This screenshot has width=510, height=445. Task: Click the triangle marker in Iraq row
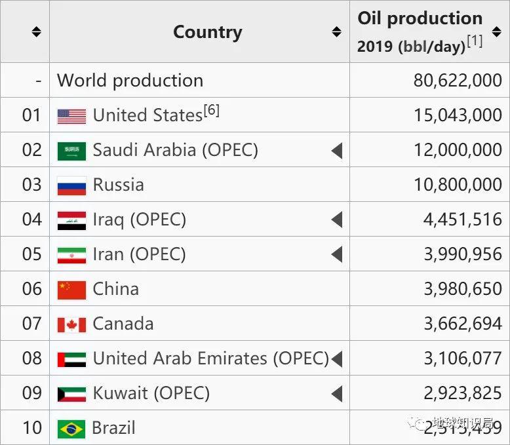[337, 220]
